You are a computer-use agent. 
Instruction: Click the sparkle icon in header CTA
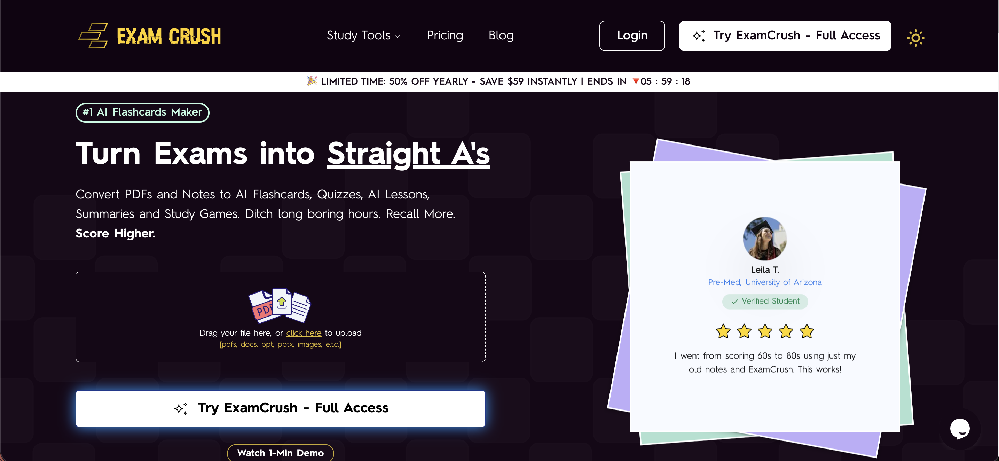click(x=699, y=36)
